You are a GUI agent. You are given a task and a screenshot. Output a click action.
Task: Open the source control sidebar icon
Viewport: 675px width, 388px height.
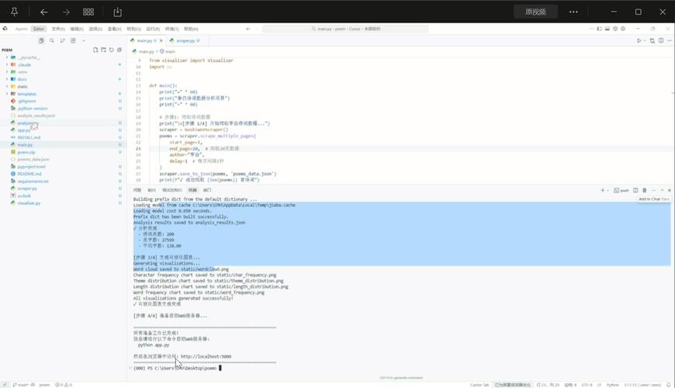62,40
